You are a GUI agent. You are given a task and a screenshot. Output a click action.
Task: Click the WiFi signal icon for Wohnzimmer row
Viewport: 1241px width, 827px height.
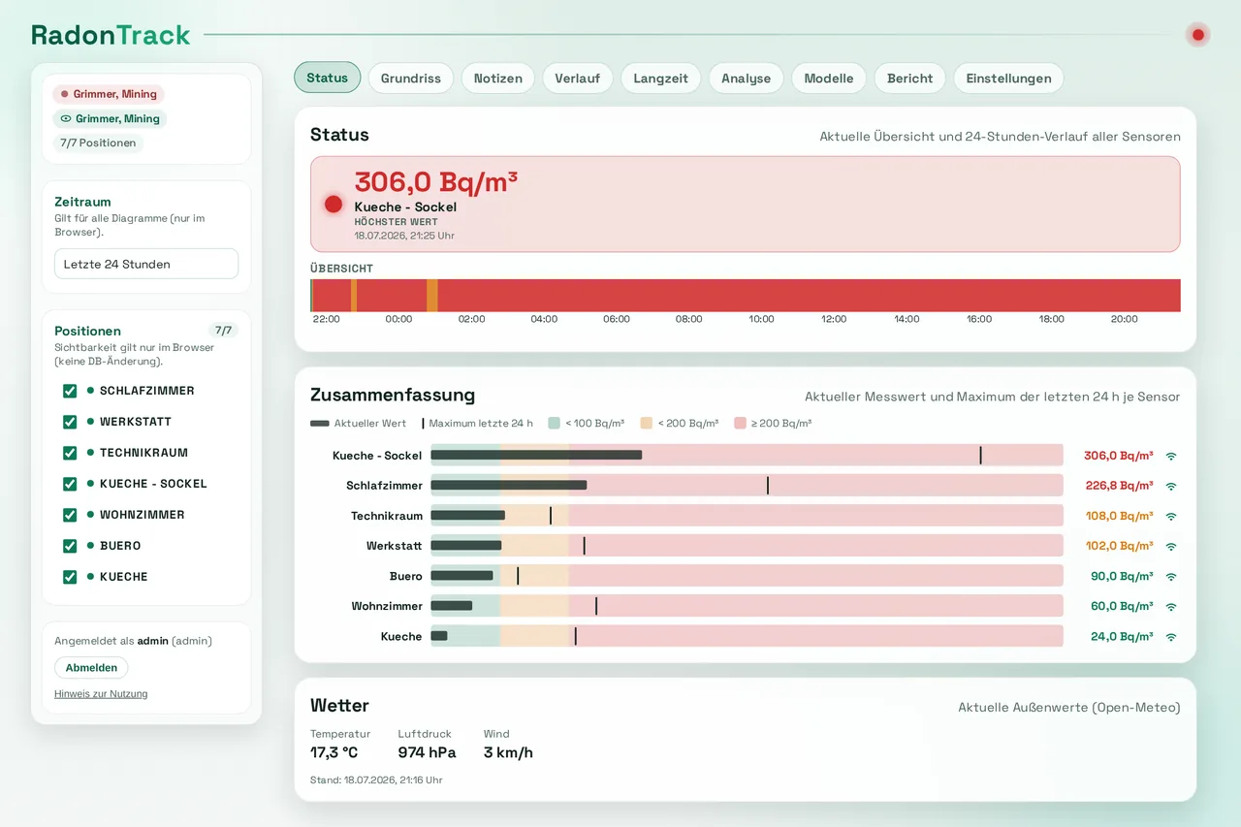[x=1171, y=606]
